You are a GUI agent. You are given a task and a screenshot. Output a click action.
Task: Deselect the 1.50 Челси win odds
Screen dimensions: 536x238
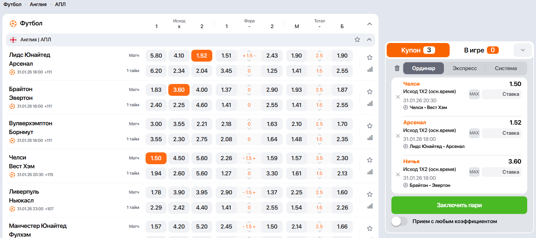[156, 158]
